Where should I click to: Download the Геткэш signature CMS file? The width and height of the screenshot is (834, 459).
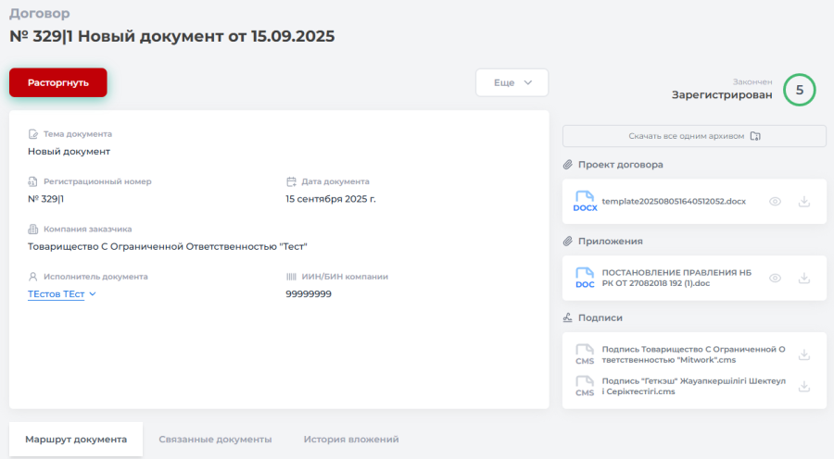(803, 386)
